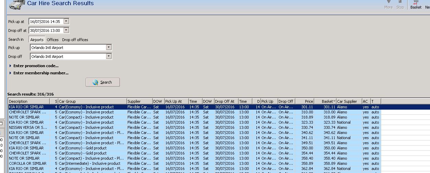Select the NISSAN VERSA row
430x173 pixels.
click(195, 127)
